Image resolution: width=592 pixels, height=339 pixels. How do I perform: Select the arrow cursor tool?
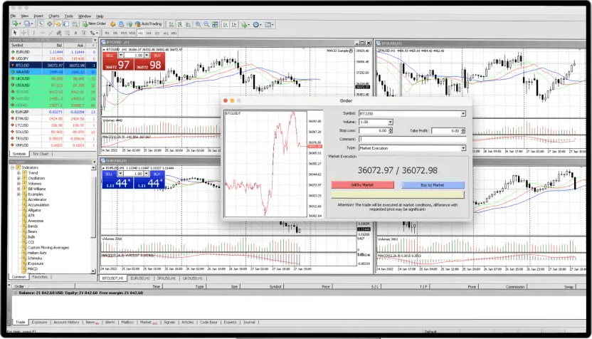point(15,33)
